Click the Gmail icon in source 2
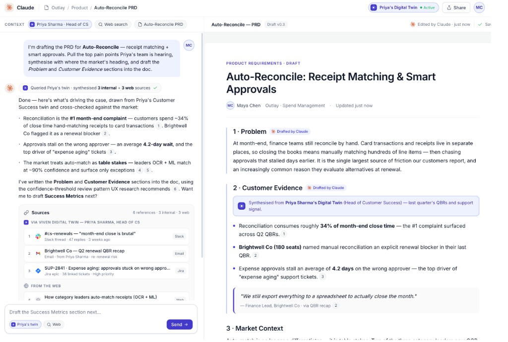The height and width of the screenshot is (342, 508). [x=38, y=254]
